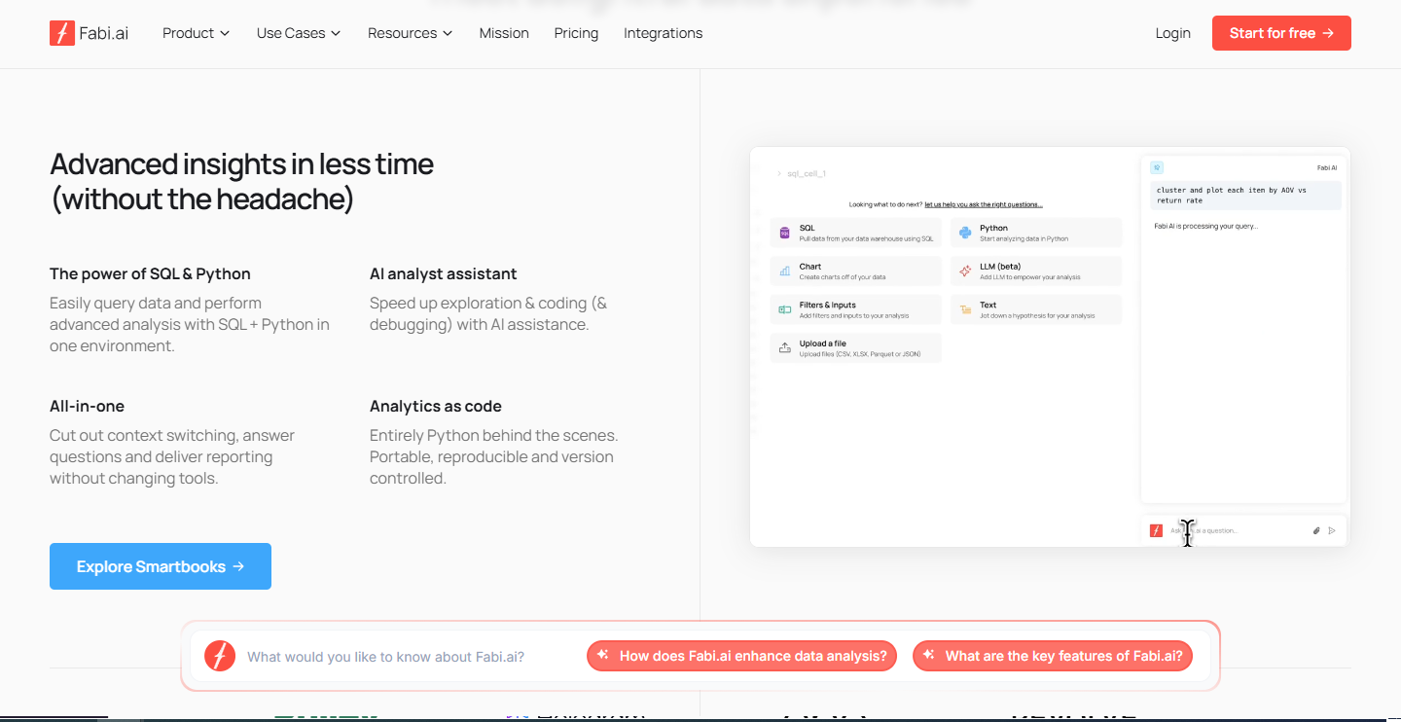This screenshot has height=722, width=1401.
Task: Click the 'Fabi AI' panel title label
Action: tap(1327, 167)
